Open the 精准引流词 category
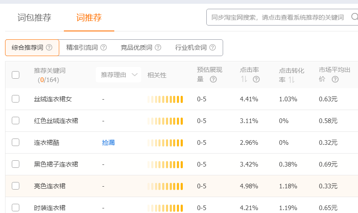The image size is (358, 213). point(82,47)
